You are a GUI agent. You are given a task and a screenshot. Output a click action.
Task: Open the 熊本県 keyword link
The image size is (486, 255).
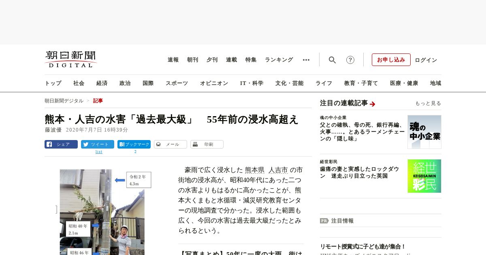click(255, 170)
